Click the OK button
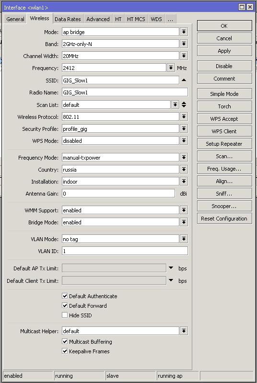 224,26
